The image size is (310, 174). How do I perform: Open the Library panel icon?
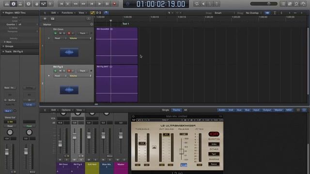click(x=7, y=4)
